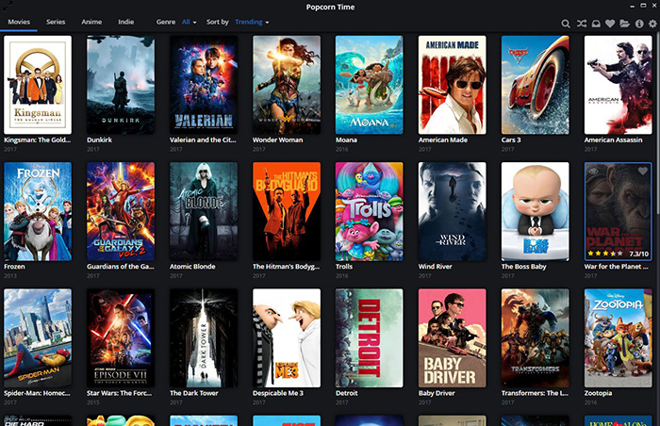660x426 pixels.
Task: Click the Baby Driver title text
Action: click(x=437, y=393)
